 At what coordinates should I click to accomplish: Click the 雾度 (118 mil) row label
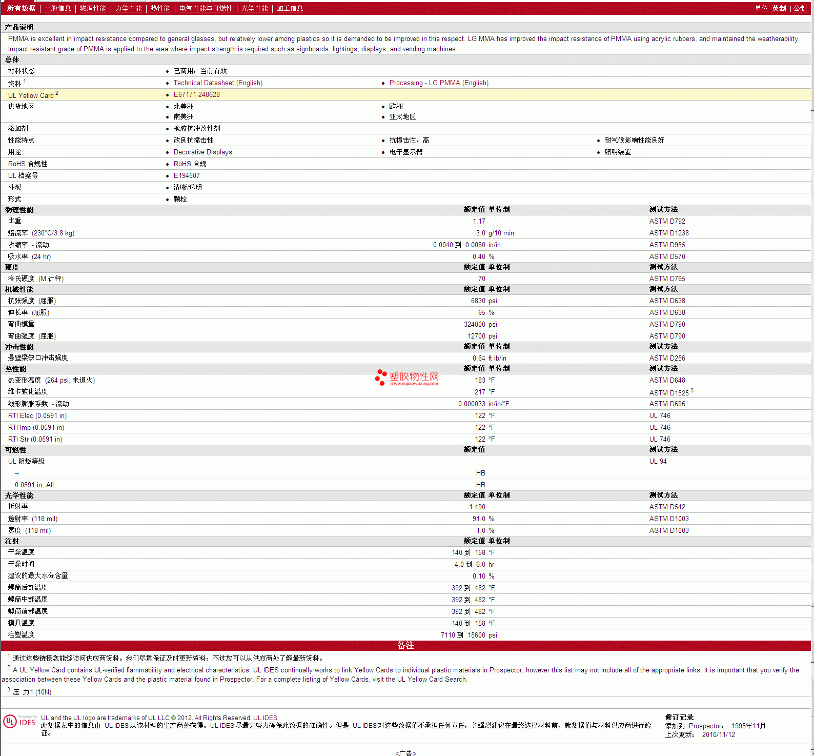click(x=30, y=530)
